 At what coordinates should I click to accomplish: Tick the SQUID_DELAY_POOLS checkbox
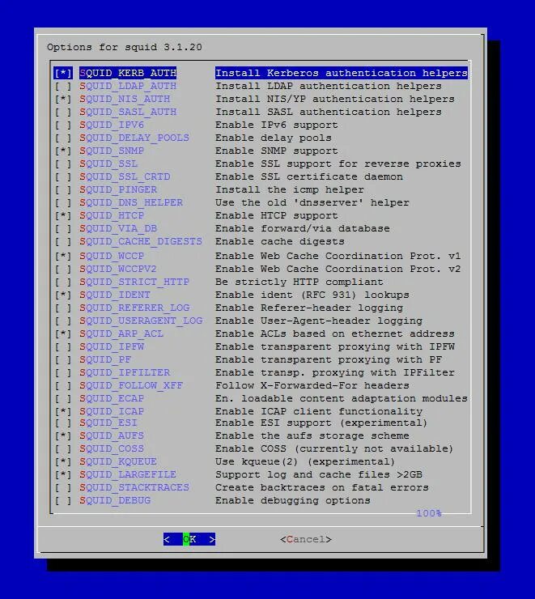[63, 138]
